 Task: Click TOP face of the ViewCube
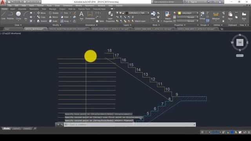pos(240,42)
